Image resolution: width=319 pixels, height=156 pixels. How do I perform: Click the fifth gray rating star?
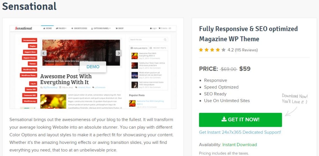pyautogui.click(x=224, y=50)
